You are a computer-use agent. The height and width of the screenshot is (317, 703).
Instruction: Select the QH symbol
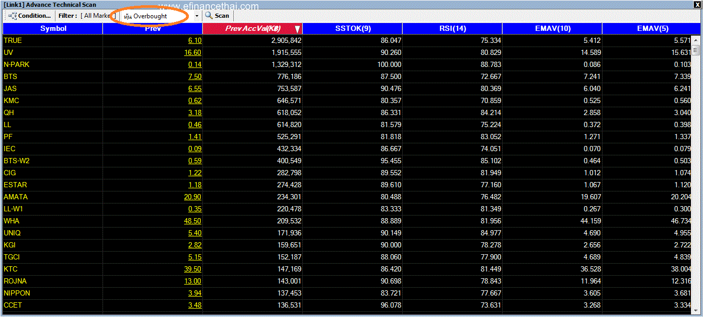point(9,112)
